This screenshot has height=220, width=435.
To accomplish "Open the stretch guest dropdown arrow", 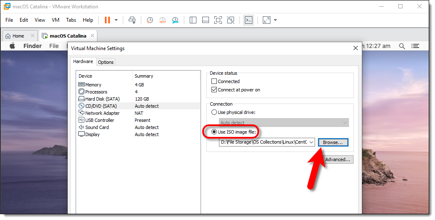I will (275, 20).
